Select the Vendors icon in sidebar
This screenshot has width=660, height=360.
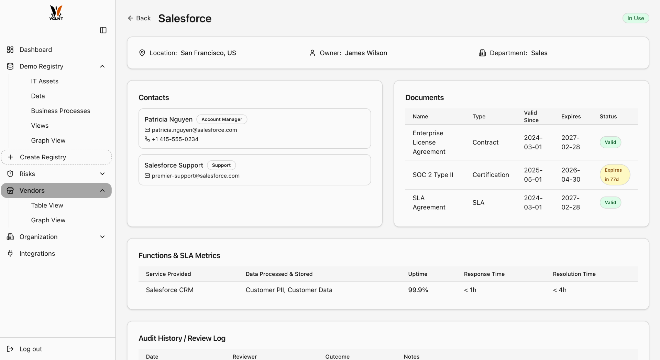pos(10,190)
